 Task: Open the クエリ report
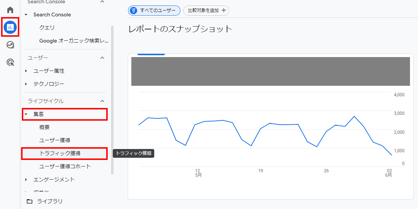click(x=47, y=28)
